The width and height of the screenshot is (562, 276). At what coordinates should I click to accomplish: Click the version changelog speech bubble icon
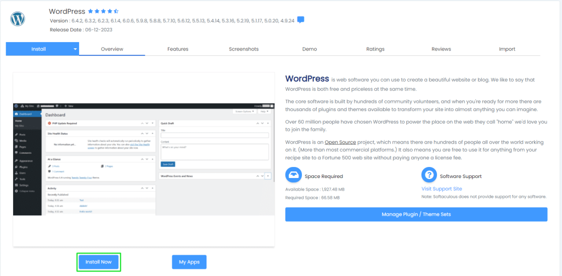click(x=301, y=20)
